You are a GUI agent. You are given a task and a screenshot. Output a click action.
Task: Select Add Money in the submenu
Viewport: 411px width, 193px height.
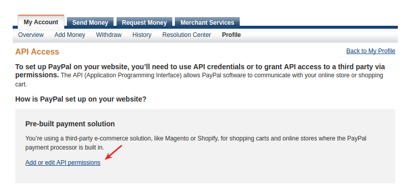click(70, 35)
